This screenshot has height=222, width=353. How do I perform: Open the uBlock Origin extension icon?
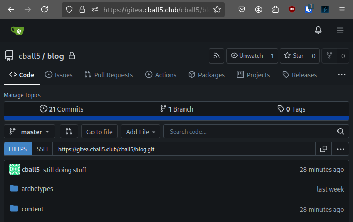click(x=292, y=9)
